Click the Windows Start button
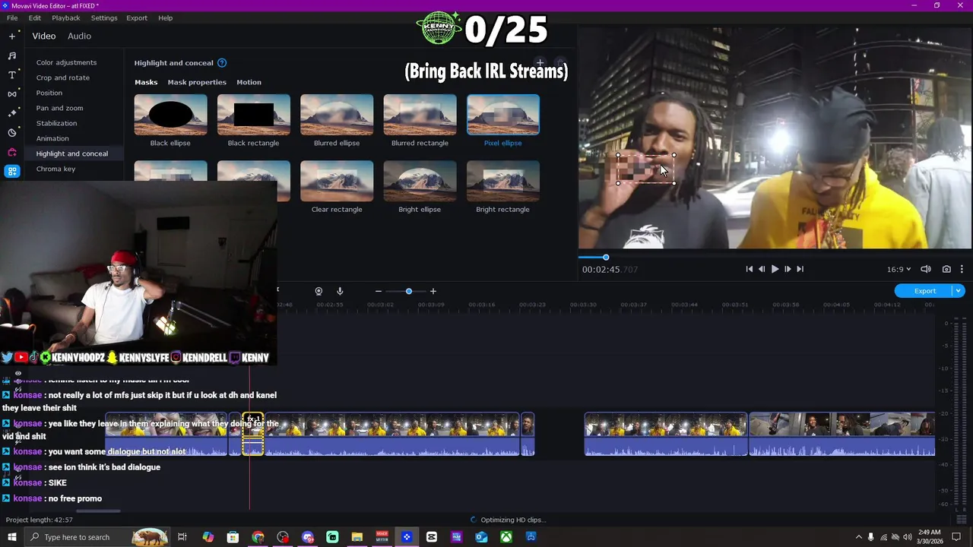This screenshot has height=547, width=973. click(12, 537)
